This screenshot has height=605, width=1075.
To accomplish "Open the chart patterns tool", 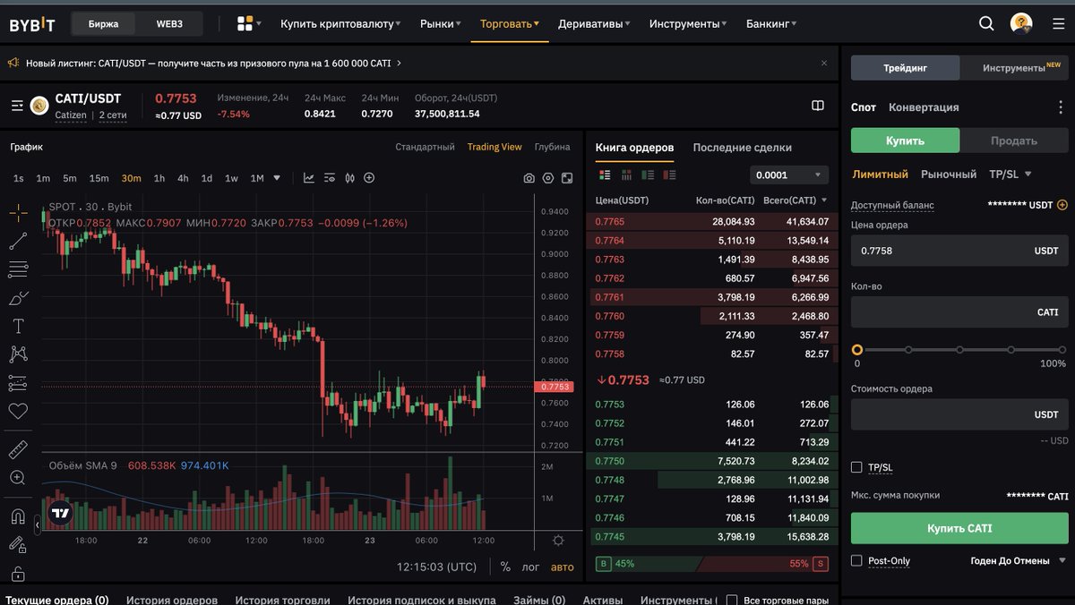I will coord(18,354).
